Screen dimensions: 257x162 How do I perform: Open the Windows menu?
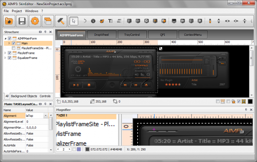click(x=31, y=11)
